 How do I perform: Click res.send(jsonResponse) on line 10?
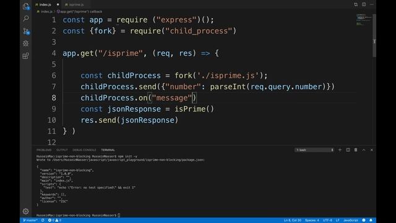[129, 120]
